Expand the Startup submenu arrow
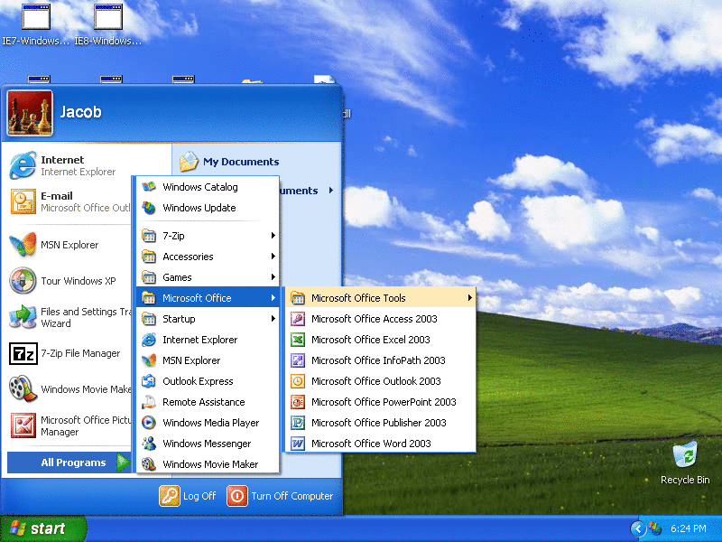 [273, 319]
